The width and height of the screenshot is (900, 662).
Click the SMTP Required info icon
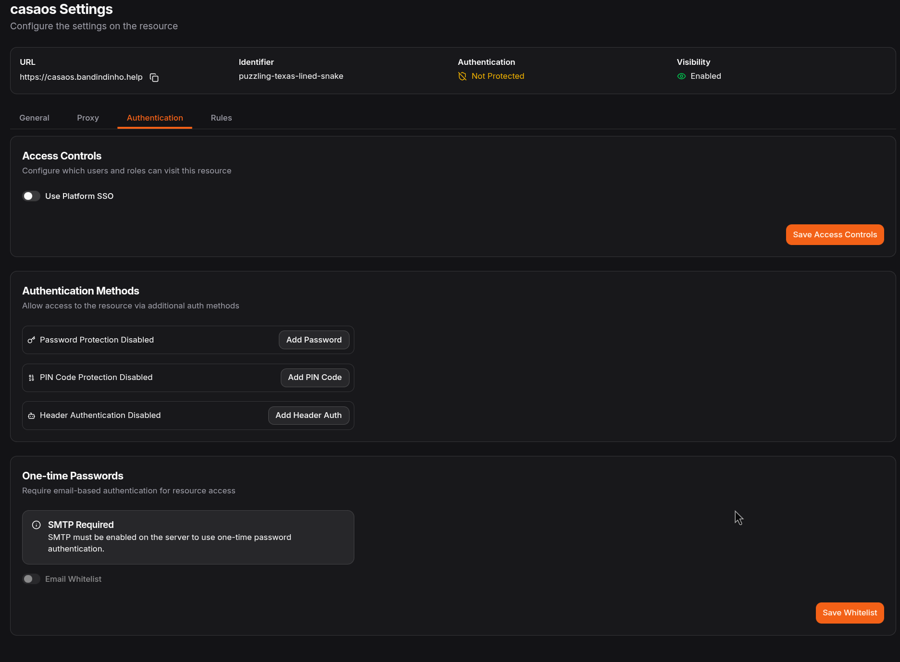point(36,525)
